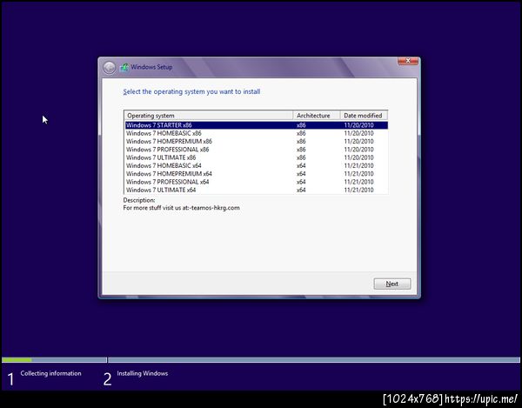Viewport: 522px width, 408px height.
Task: Sort by Operating system column header
Action: pyautogui.click(x=209, y=116)
